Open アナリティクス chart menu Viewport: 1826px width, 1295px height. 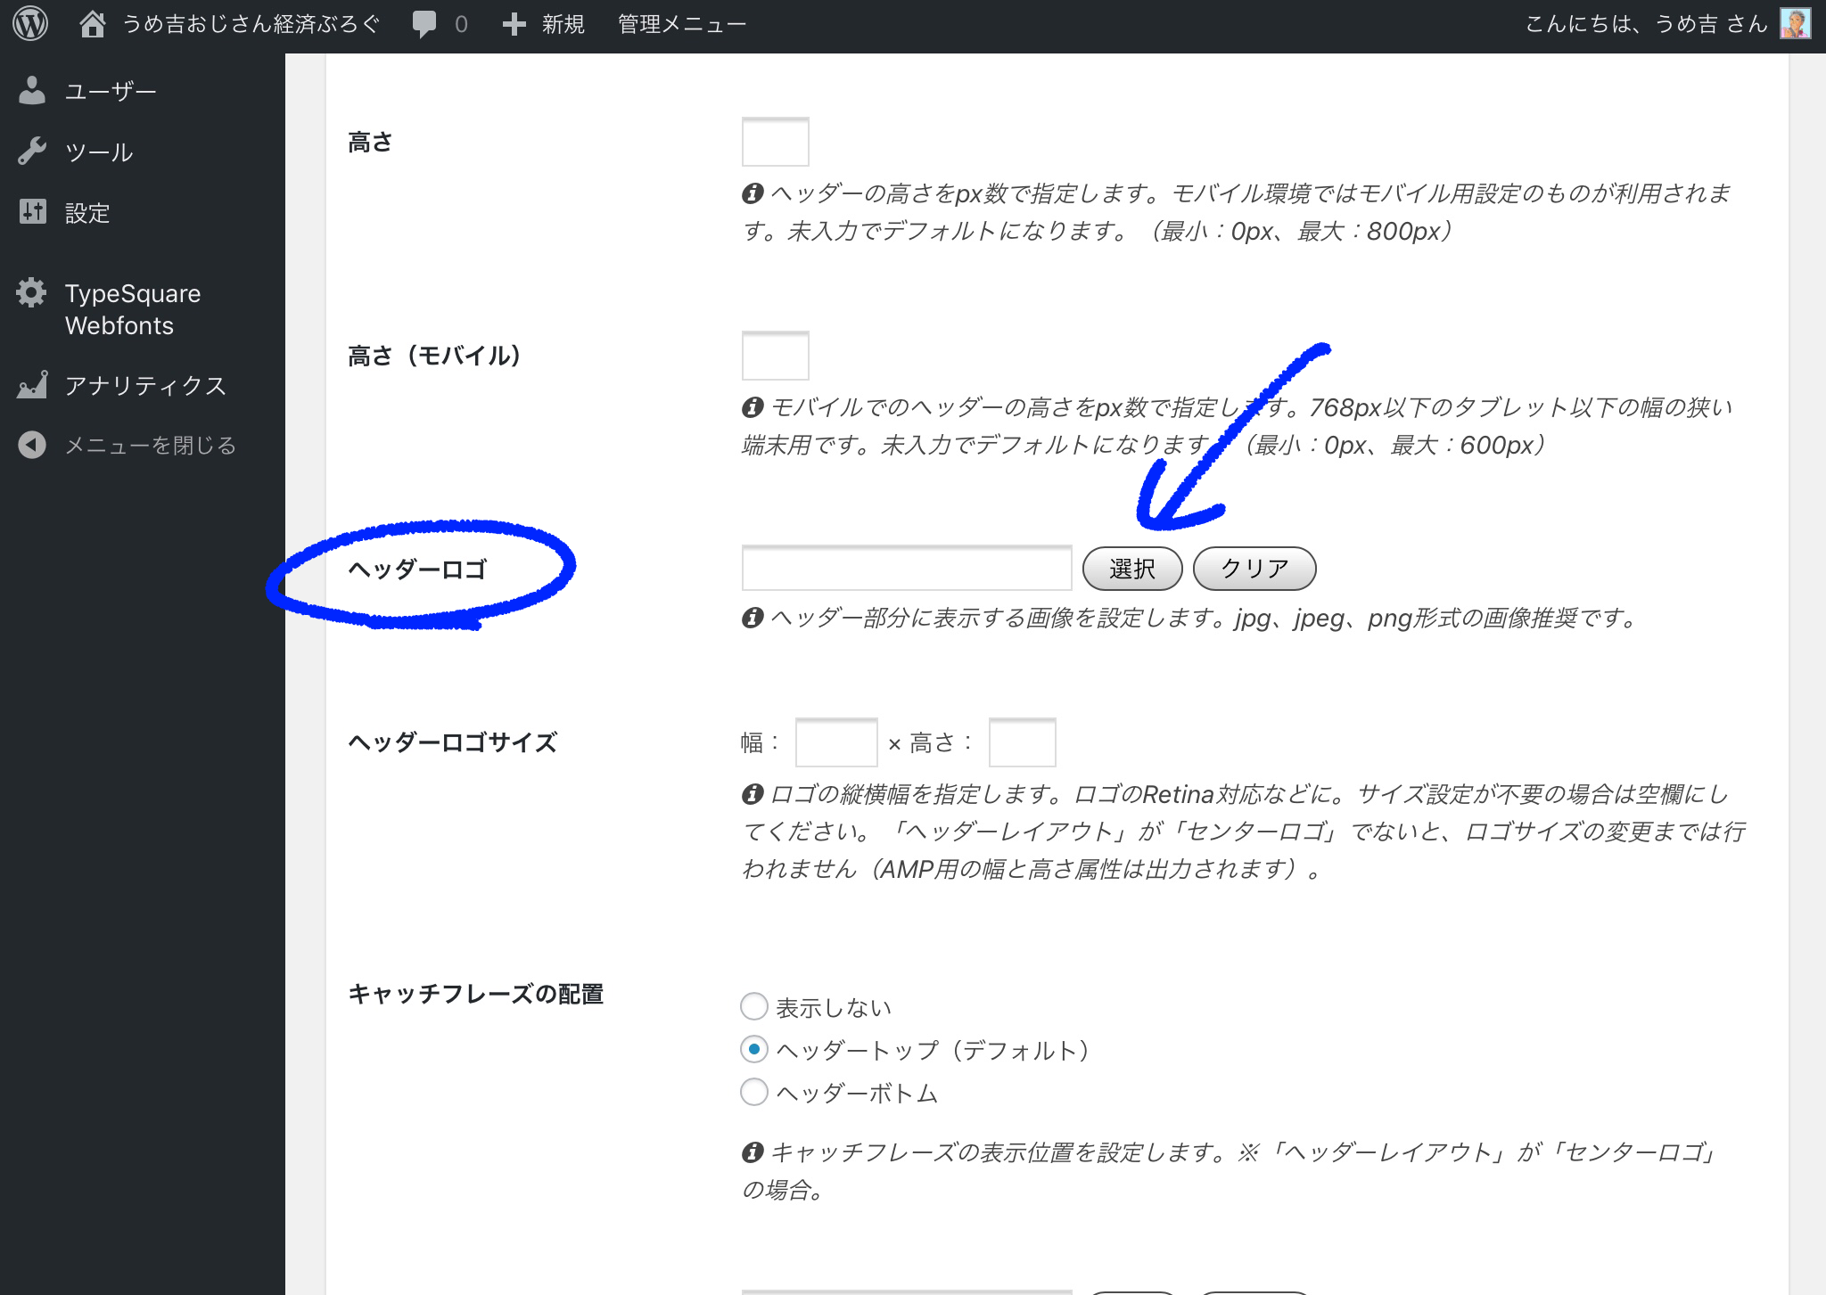click(x=144, y=385)
